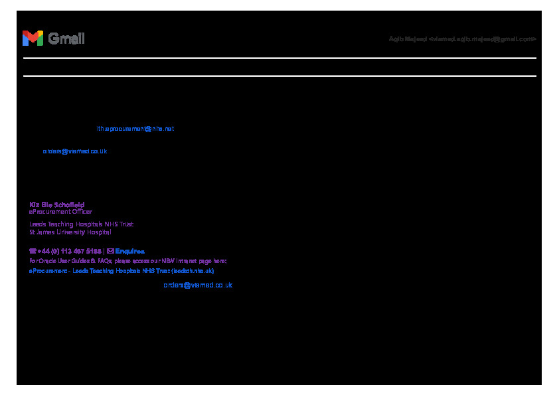This screenshot has width=559, height=395.
Task: Click the Gmail wordmark text
Action: [66, 39]
